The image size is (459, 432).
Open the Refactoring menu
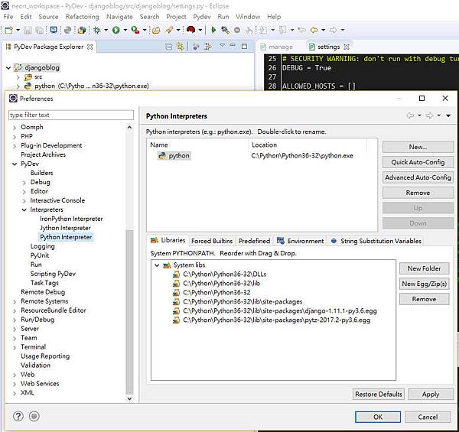pos(82,16)
